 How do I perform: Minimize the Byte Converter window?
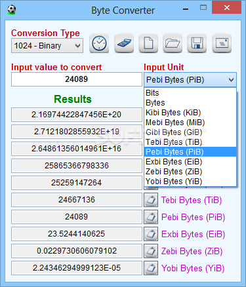[x=186, y=9]
